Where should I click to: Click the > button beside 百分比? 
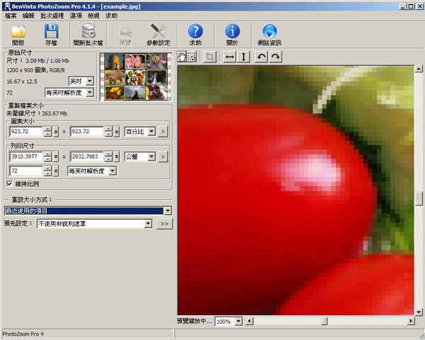point(163,132)
